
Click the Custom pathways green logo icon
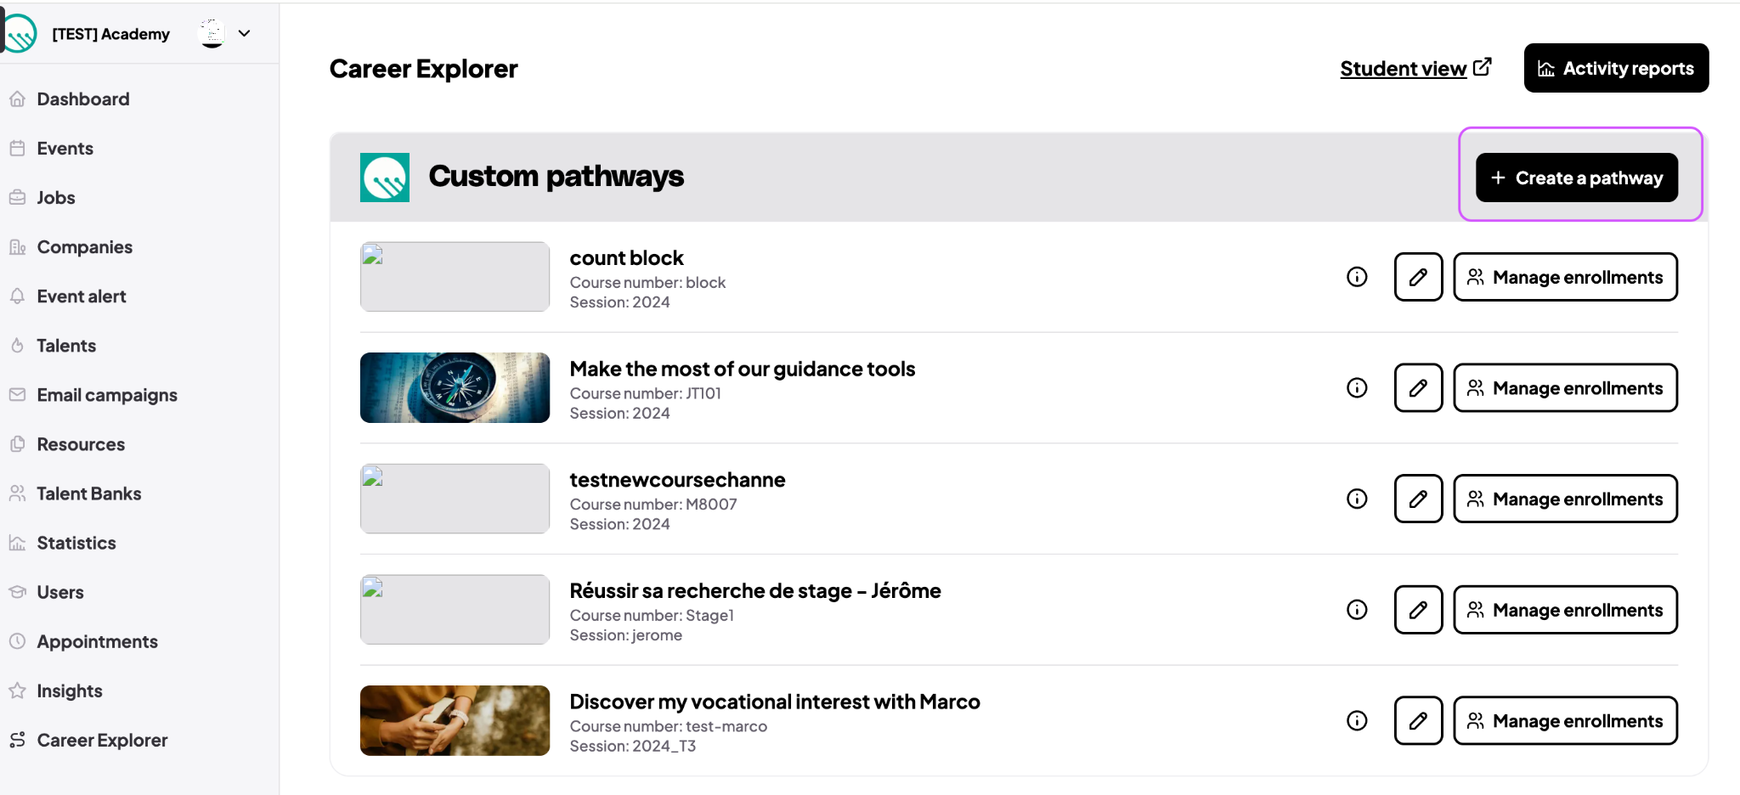tap(385, 178)
